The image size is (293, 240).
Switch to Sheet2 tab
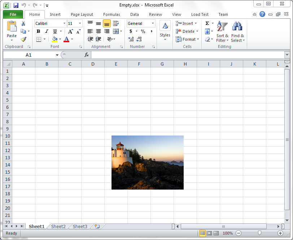tap(58, 226)
